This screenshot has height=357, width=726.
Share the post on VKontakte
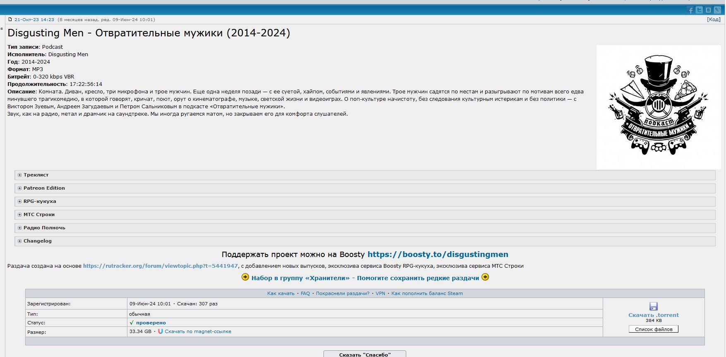[x=708, y=10]
